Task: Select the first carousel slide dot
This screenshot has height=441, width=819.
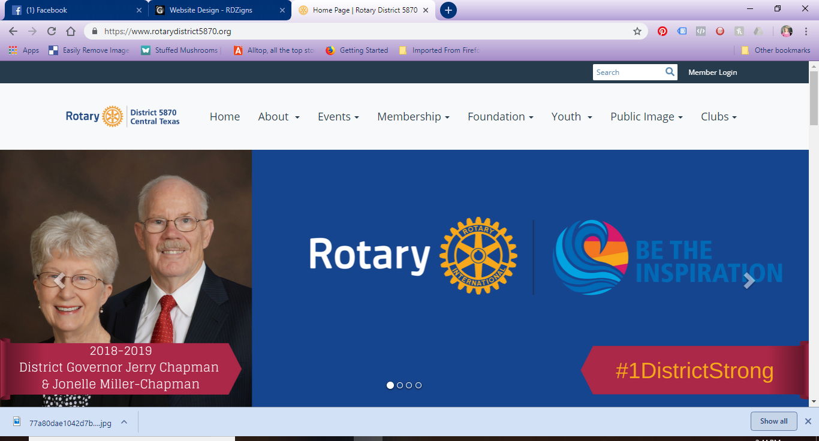Action: pyautogui.click(x=390, y=385)
